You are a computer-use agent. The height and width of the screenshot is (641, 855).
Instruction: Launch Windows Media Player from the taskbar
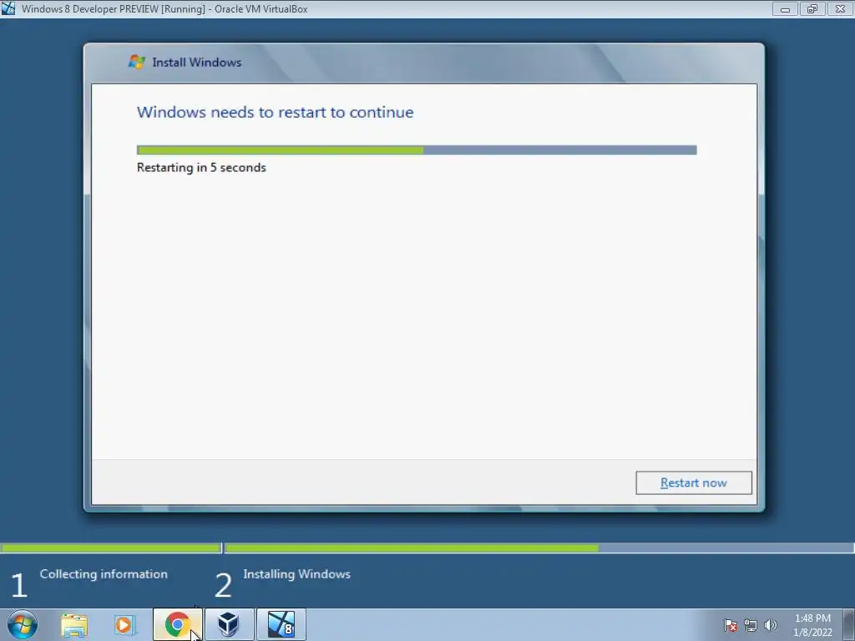[125, 624]
